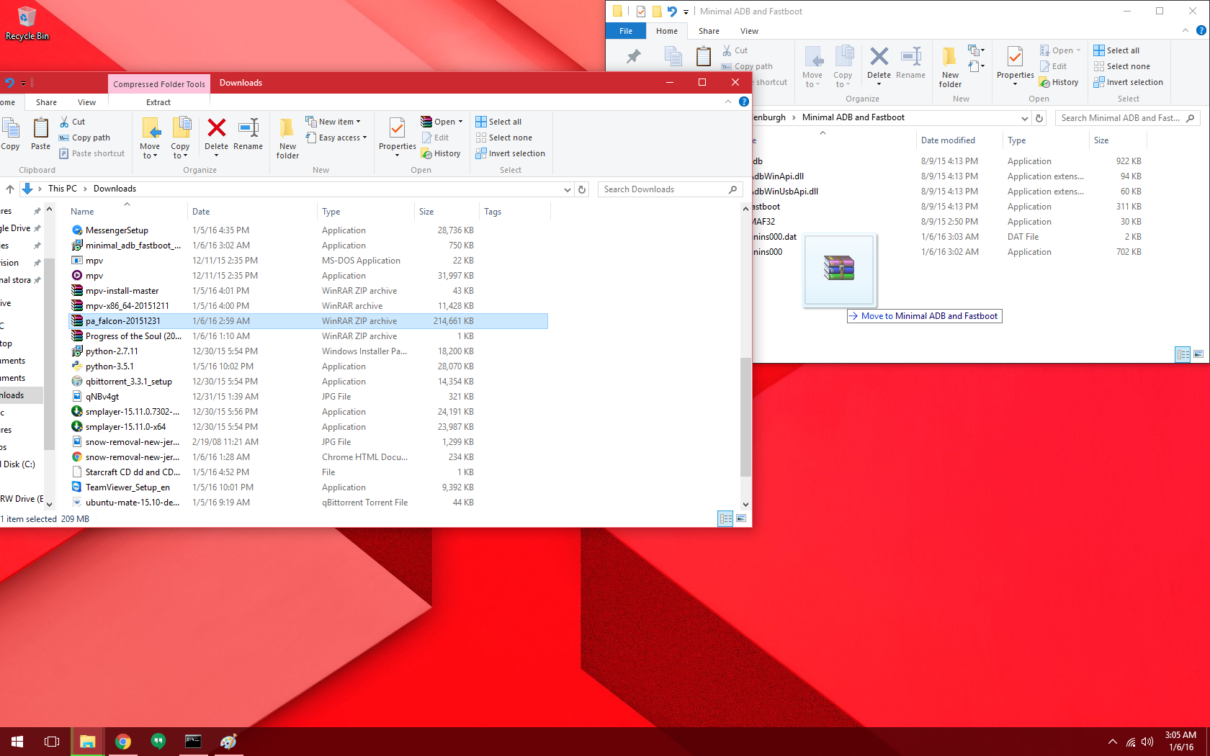
Task: Sort Downloads by Date column
Action: 251,212
